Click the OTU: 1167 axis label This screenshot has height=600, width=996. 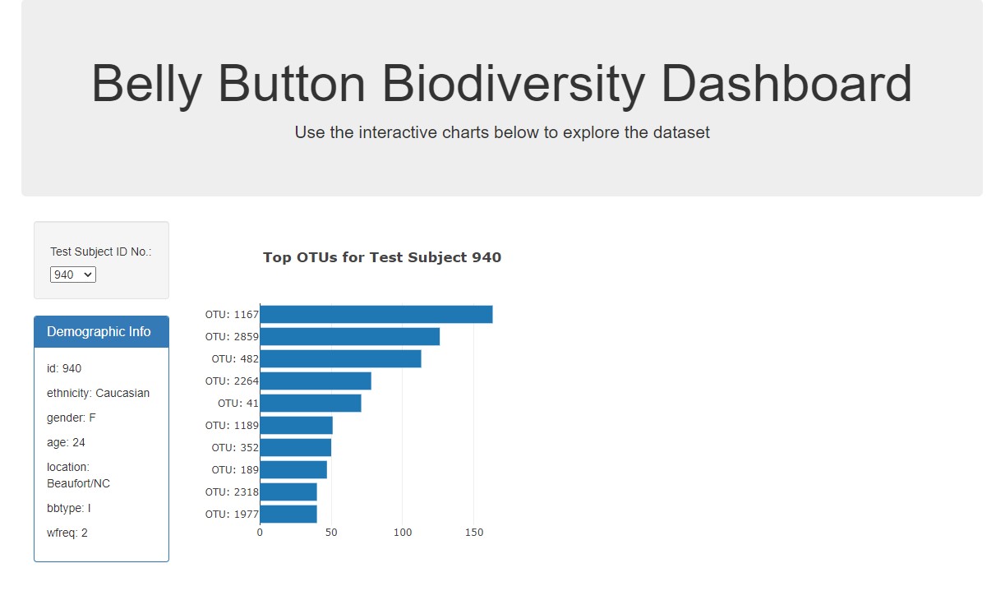pos(232,314)
